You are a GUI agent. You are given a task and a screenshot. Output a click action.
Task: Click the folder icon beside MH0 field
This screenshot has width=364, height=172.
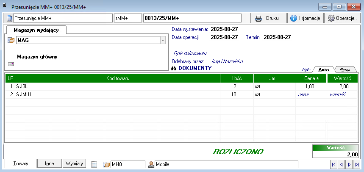pyautogui.click(x=106, y=164)
